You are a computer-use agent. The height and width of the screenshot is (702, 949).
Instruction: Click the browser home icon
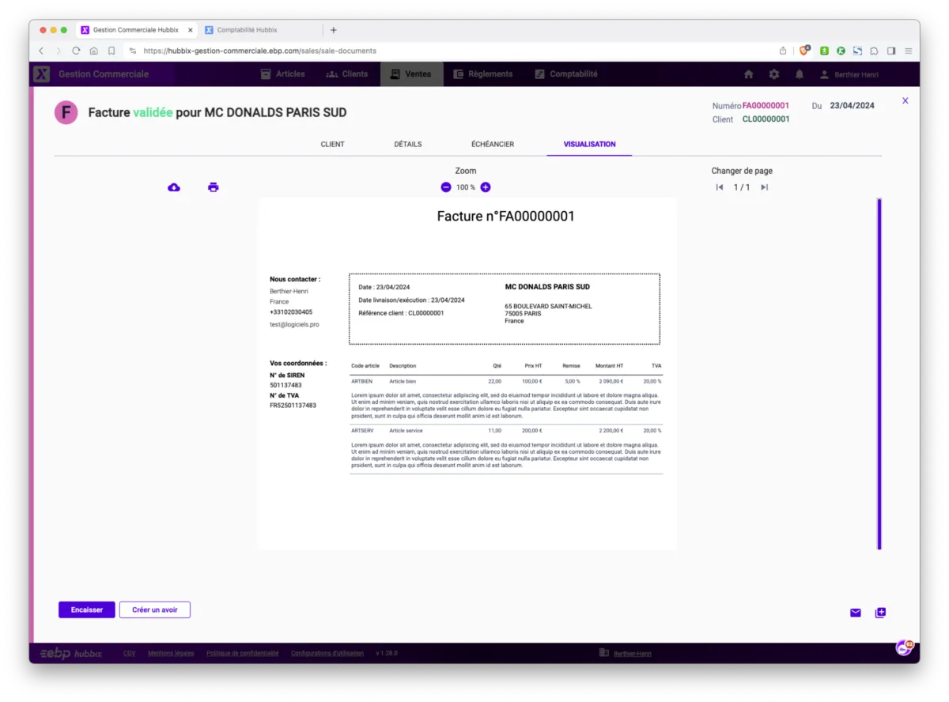[x=93, y=51]
